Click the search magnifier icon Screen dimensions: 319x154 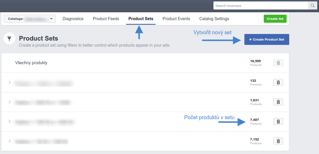coord(312,6)
